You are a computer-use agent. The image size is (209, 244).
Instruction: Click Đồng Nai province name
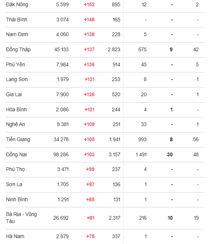16,154
